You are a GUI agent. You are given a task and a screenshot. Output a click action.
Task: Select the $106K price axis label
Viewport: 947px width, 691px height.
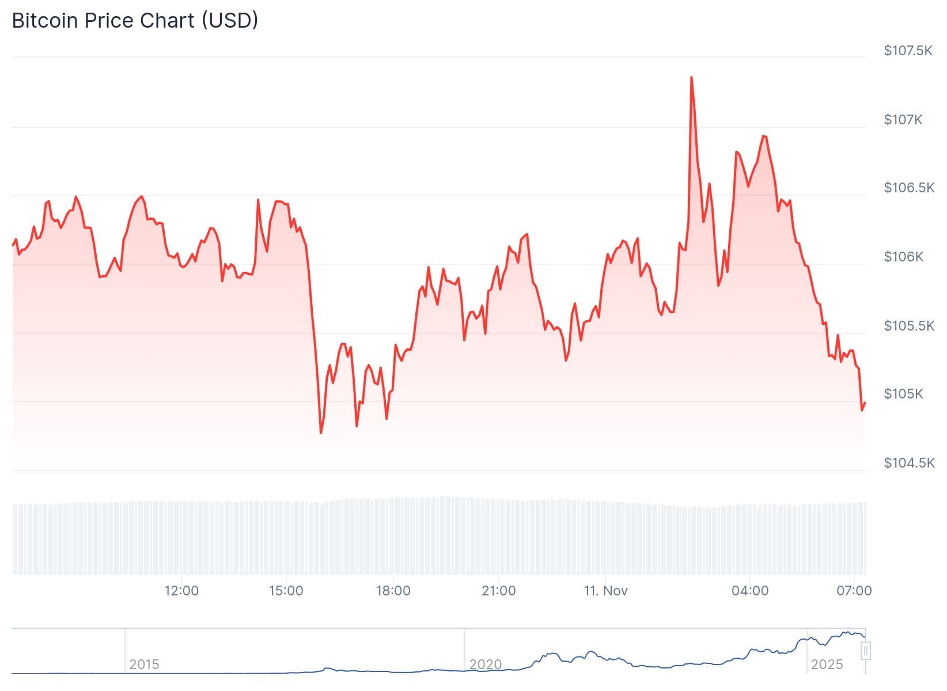click(x=904, y=257)
